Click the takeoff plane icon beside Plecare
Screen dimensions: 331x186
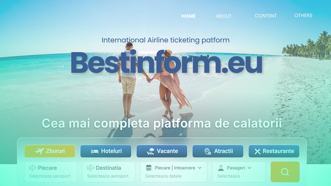pyautogui.click(x=33, y=168)
